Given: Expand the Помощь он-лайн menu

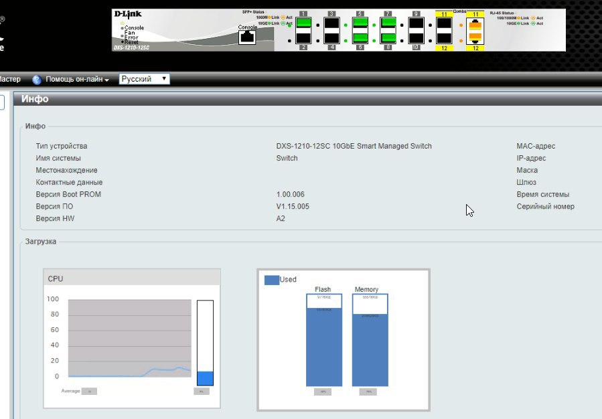Looking at the screenshot, I should coord(77,80).
